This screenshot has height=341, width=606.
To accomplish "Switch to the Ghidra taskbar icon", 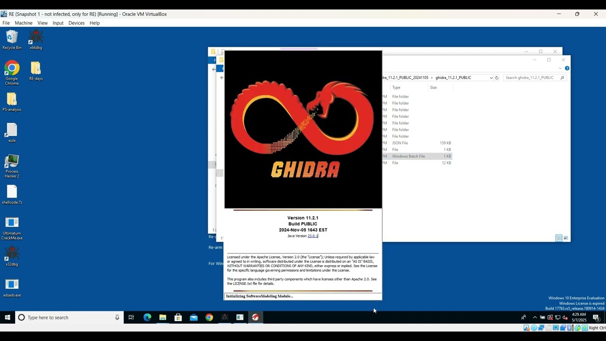I will click(256, 317).
